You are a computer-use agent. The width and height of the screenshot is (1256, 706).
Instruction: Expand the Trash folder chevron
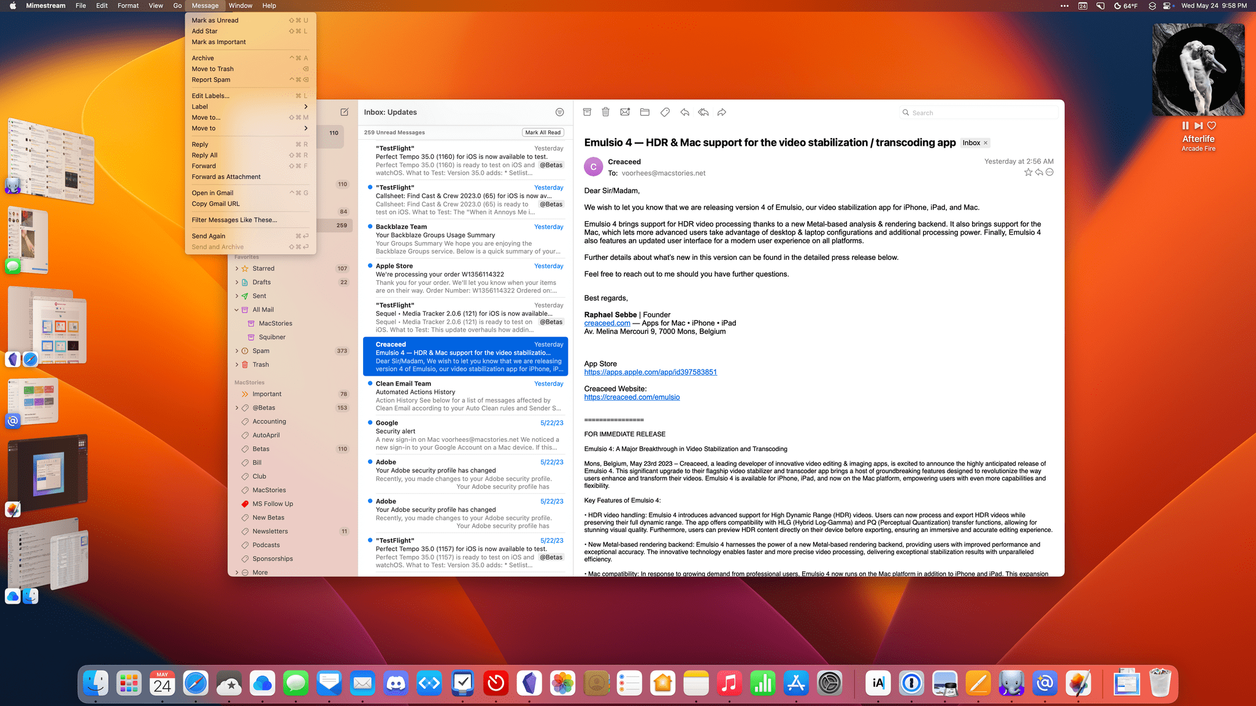tap(237, 365)
